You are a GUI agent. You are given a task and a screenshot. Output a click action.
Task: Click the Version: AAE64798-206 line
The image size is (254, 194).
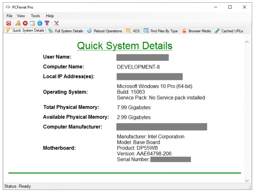(144, 154)
